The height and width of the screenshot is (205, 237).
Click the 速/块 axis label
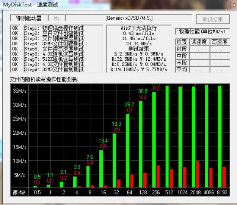click(x=19, y=192)
